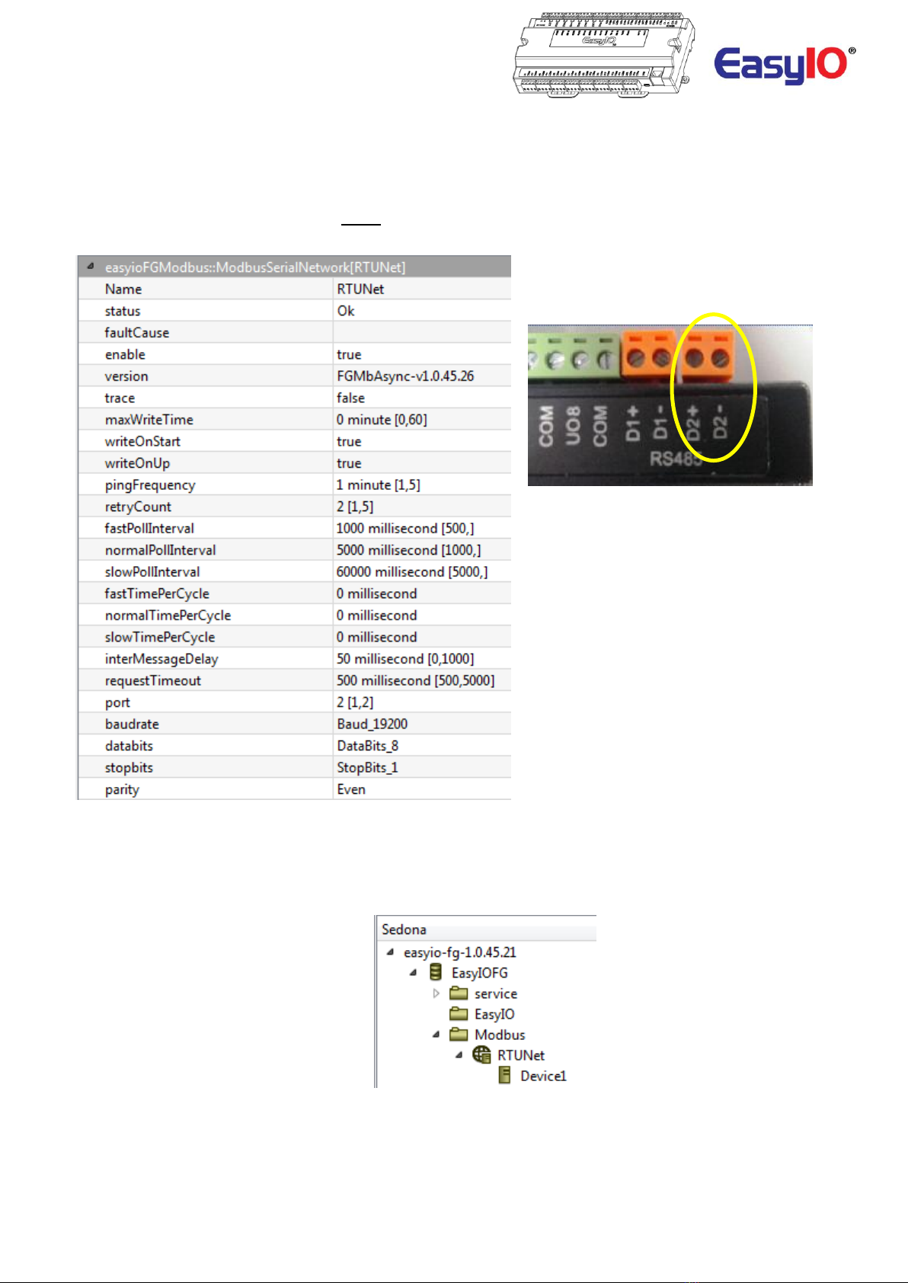Open stopbits dropdown StopBits_1
Image resolution: width=908 pixels, height=1283 pixels.
(422, 767)
